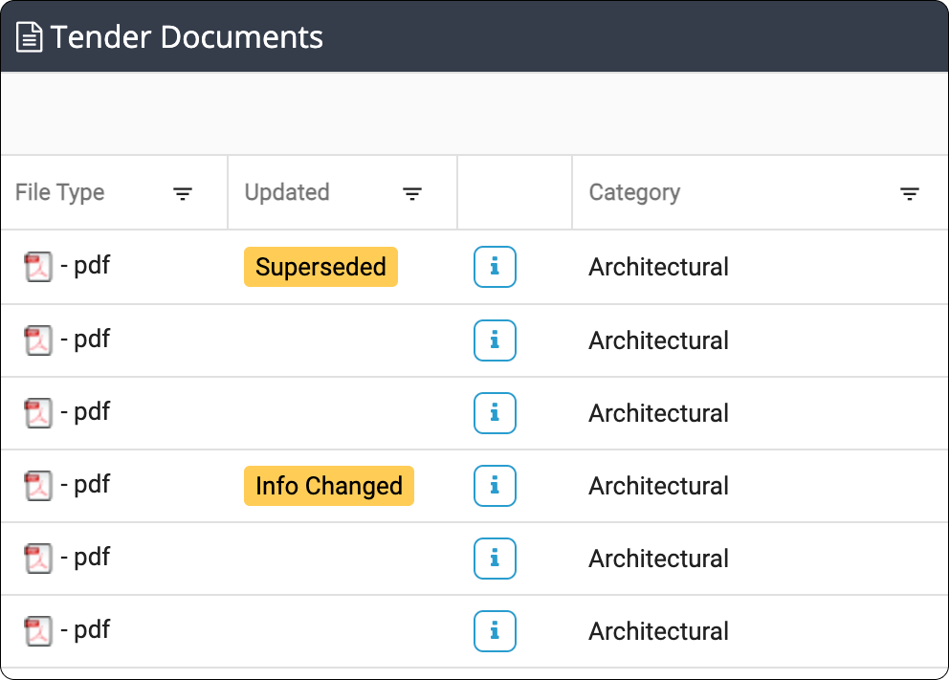This screenshot has height=680, width=949.
Task: Open info for the Info Changed row
Action: point(495,486)
